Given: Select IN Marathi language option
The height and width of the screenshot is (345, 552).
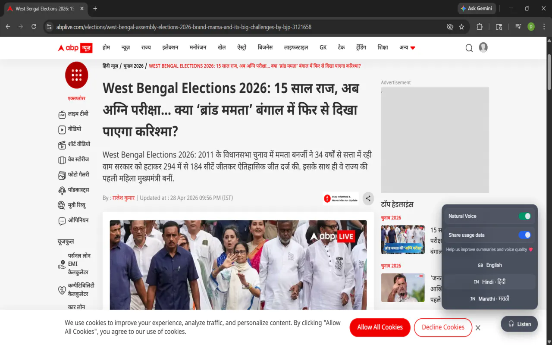Looking at the screenshot, I should (490, 299).
